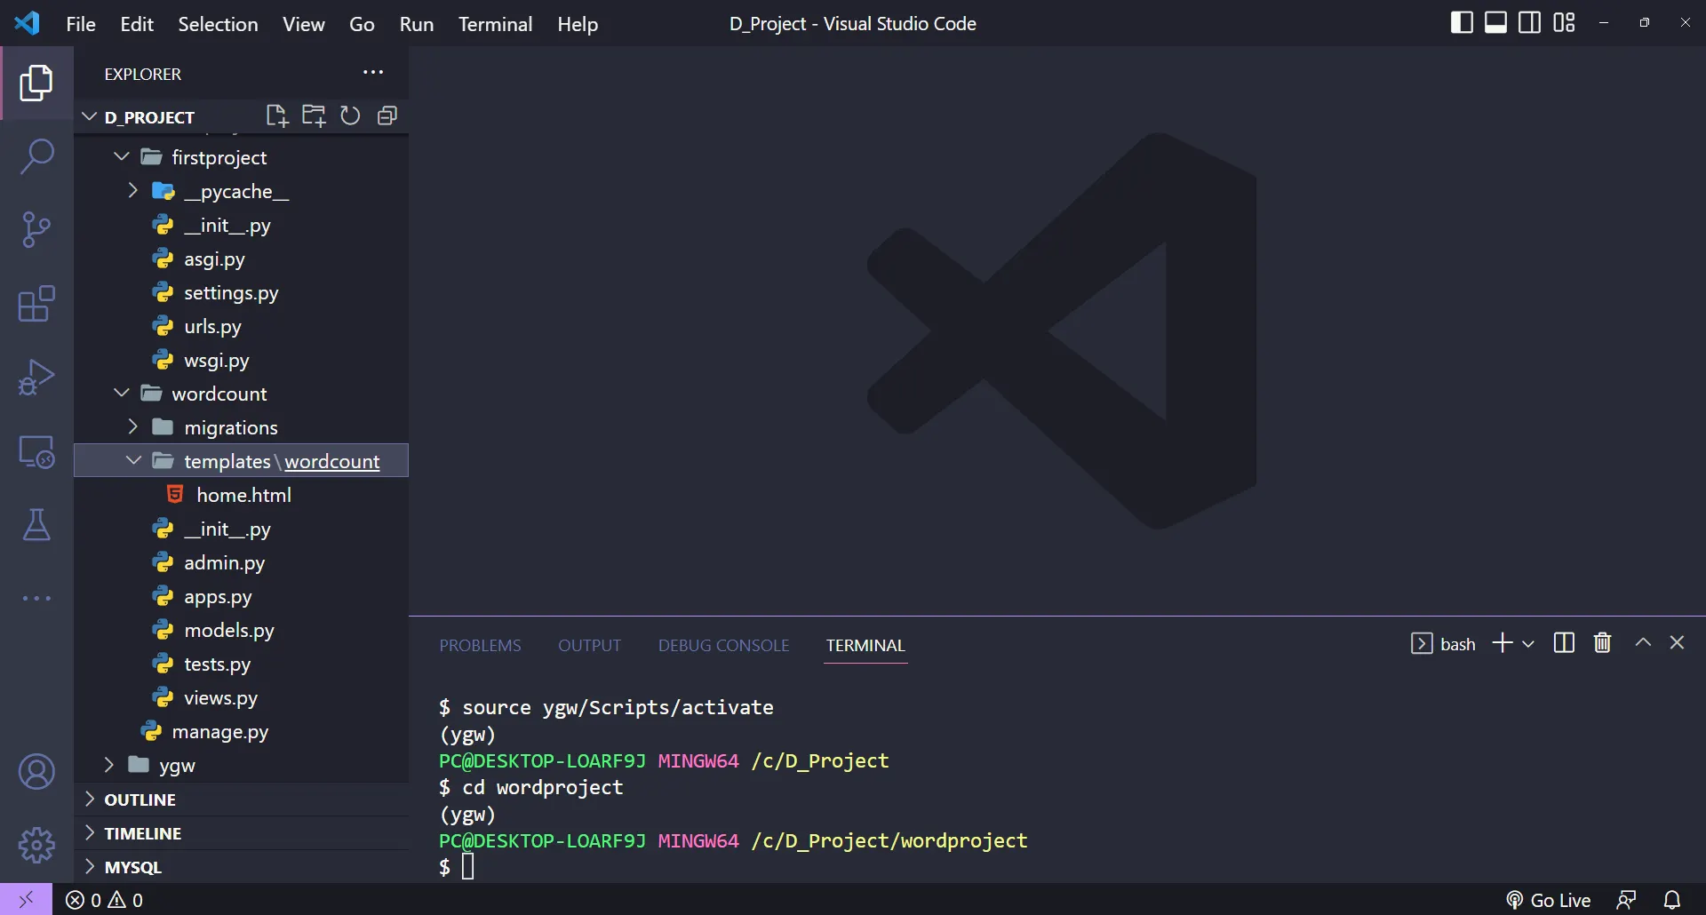This screenshot has height=915, width=1706.
Task: Open Run and Debug view
Action: point(36,378)
